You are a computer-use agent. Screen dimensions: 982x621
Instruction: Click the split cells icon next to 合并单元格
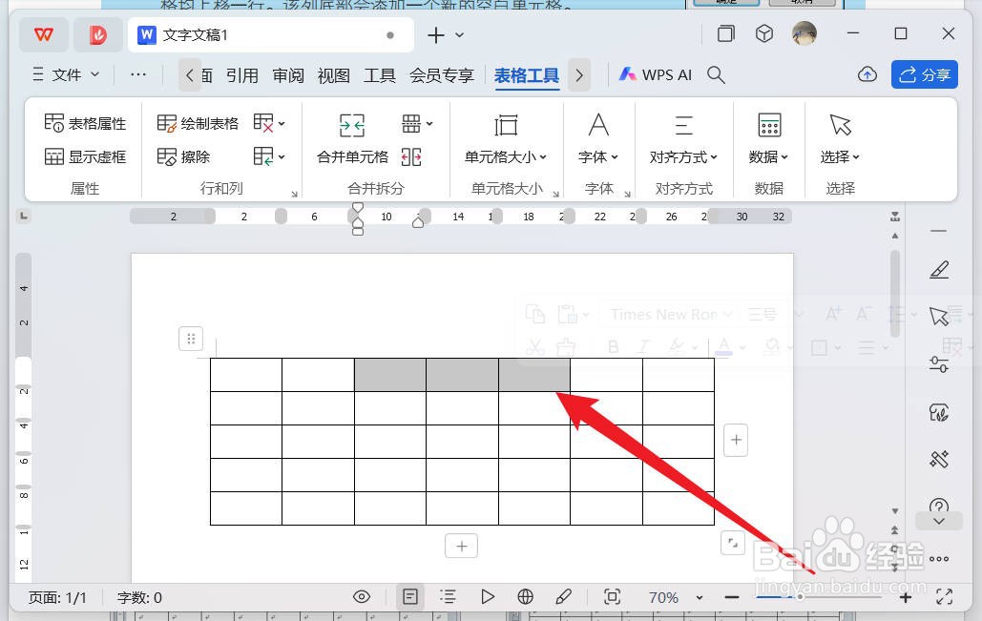(x=411, y=156)
